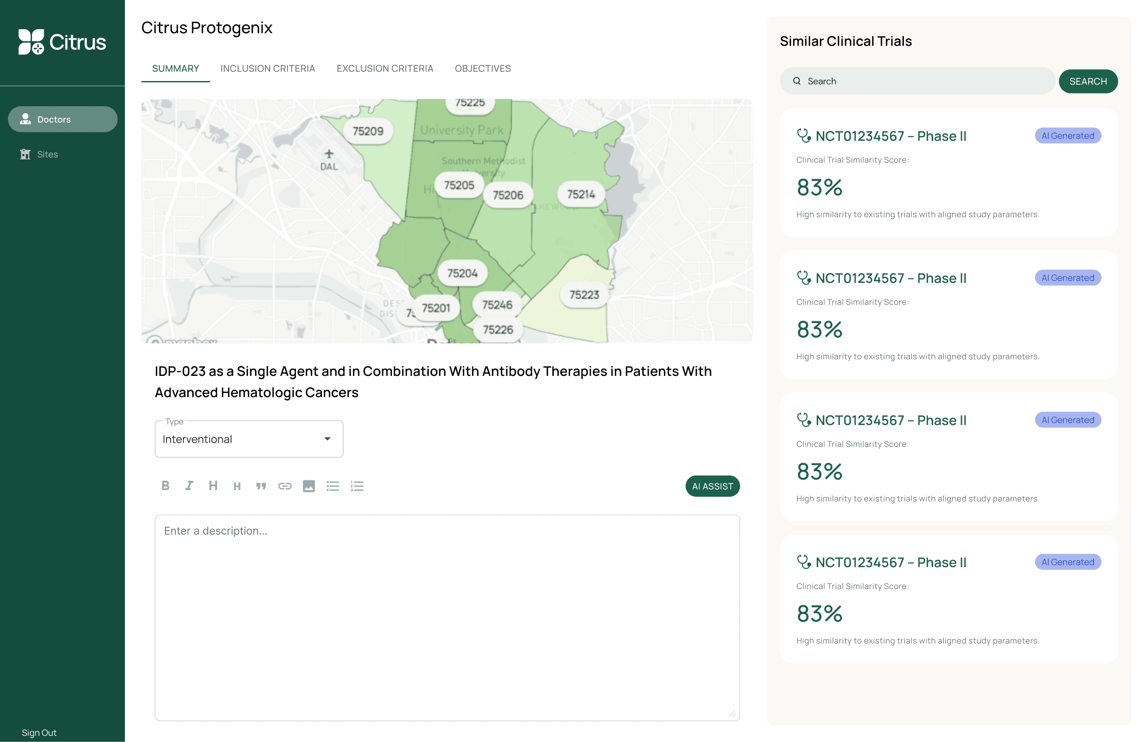Click the AI Assist button

coord(712,486)
